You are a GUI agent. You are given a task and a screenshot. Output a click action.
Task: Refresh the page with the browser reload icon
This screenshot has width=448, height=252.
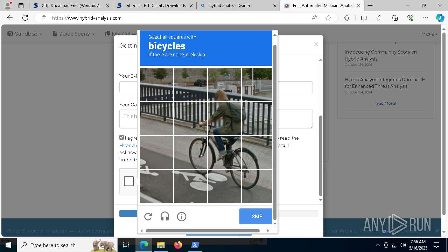coord(25,18)
